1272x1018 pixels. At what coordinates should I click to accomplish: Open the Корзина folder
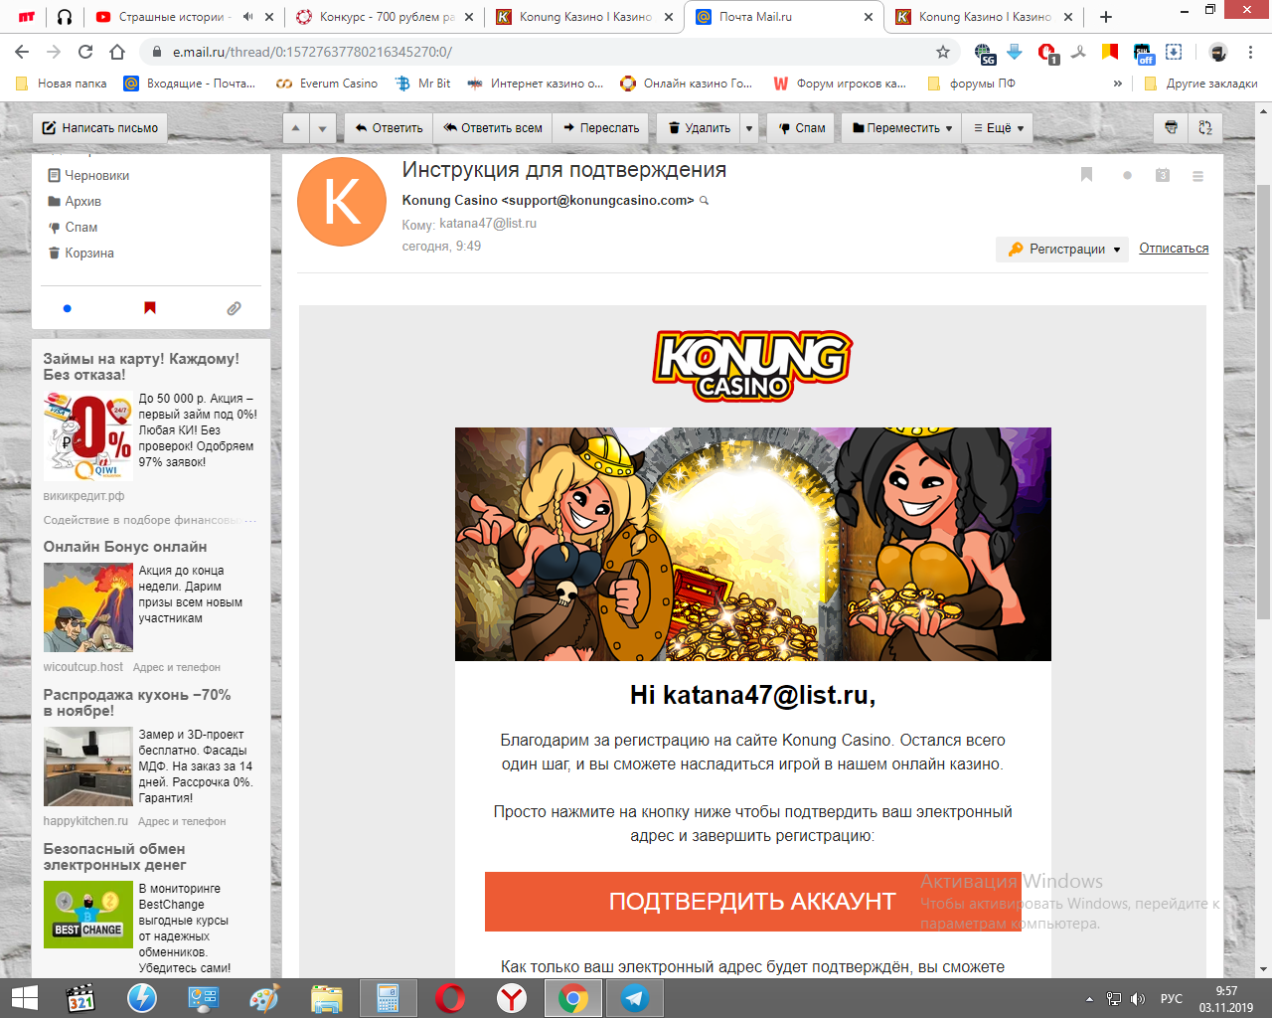89,254
